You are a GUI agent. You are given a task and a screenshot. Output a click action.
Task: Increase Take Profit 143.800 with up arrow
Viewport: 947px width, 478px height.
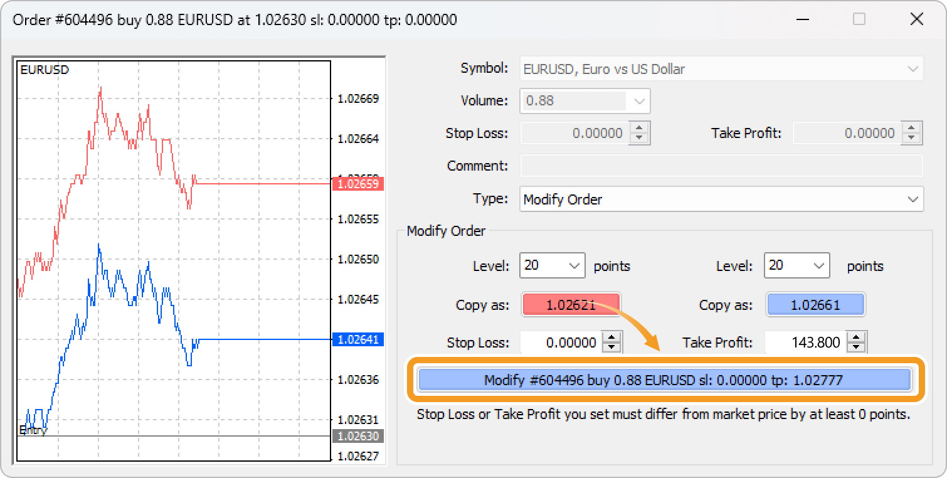click(856, 337)
